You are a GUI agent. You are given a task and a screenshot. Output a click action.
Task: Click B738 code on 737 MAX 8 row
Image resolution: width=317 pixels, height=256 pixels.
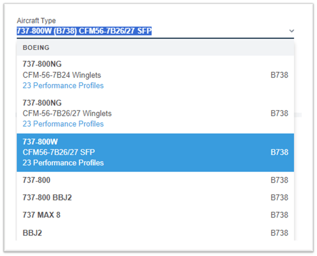pos(279,215)
